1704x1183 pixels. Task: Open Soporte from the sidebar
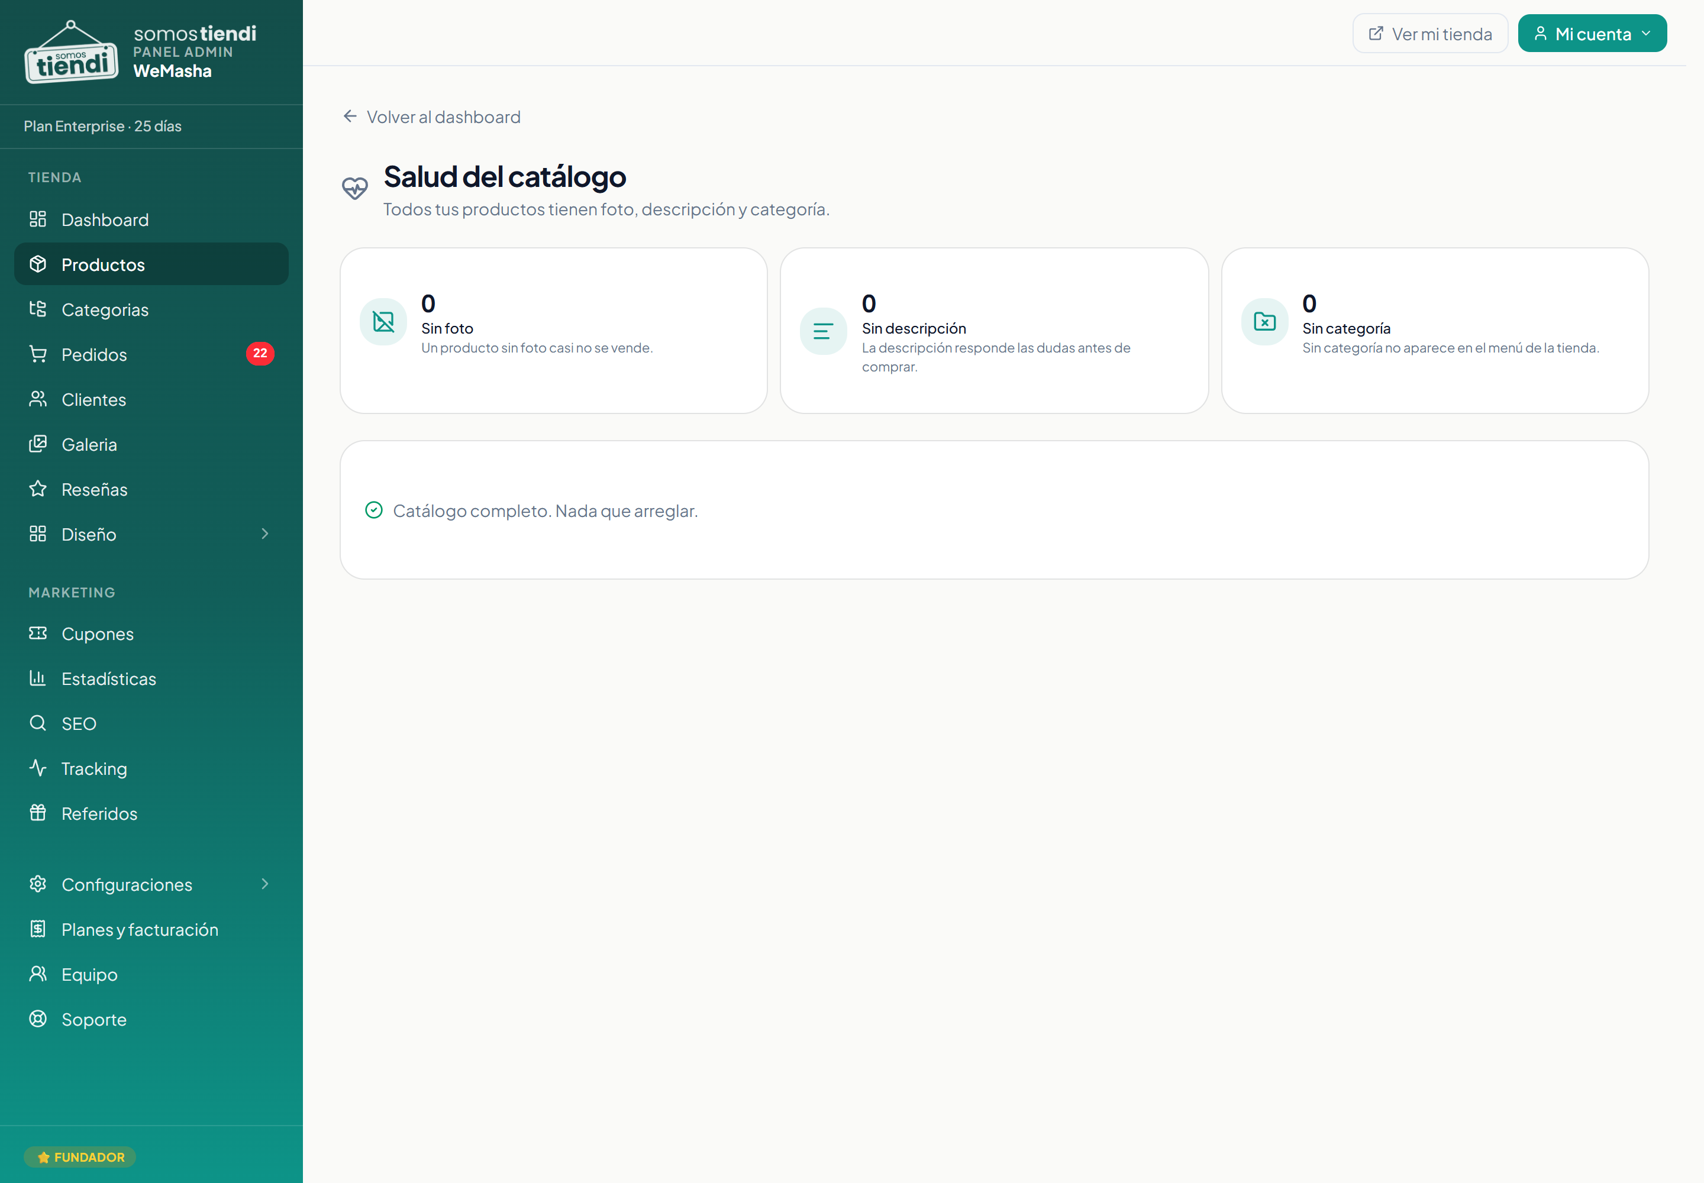coord(151,1019)
